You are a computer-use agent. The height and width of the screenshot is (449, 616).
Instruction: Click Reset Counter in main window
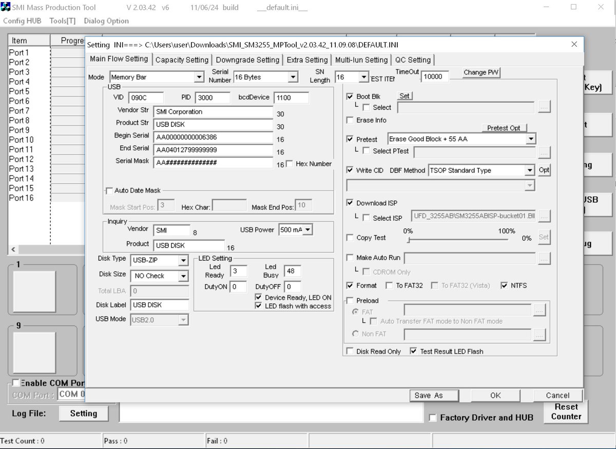[x=566, y=412]
